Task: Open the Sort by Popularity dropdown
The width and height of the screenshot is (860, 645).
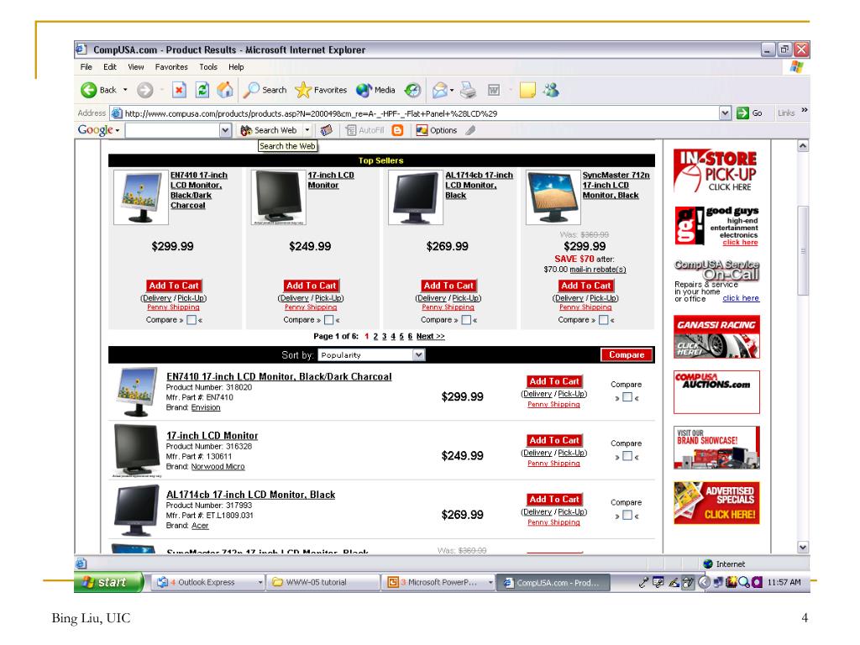Action: [371, 355]
